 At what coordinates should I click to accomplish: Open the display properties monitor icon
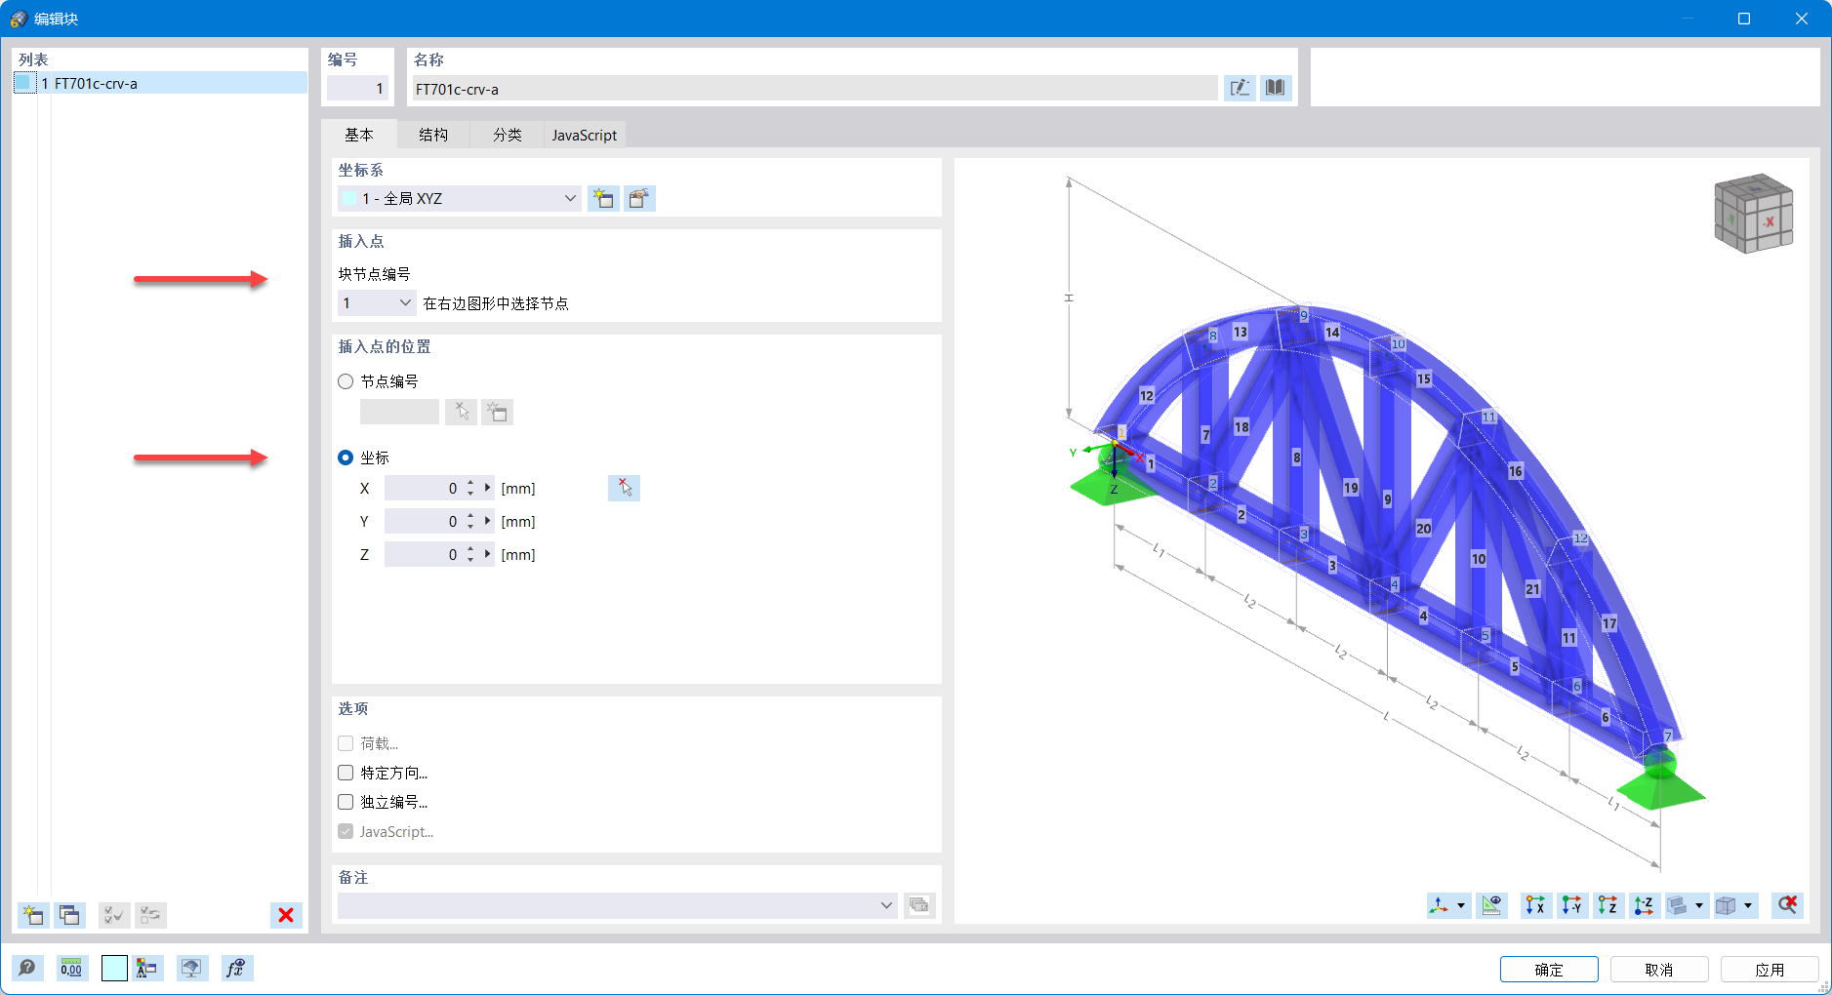point(191,968)
